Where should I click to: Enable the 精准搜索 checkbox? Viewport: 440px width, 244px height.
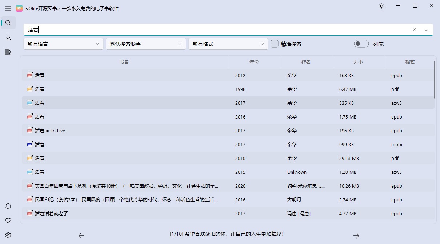[x=275, y=43]
